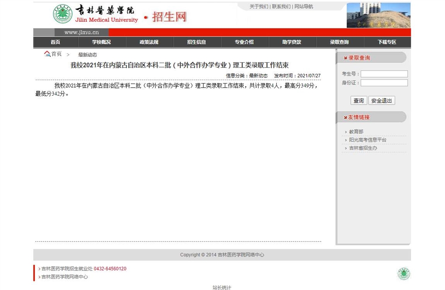Image resolution: width=445 pixels, height=290 pixels.
Task: Click the 招生网 red header title
Action: 169,17
